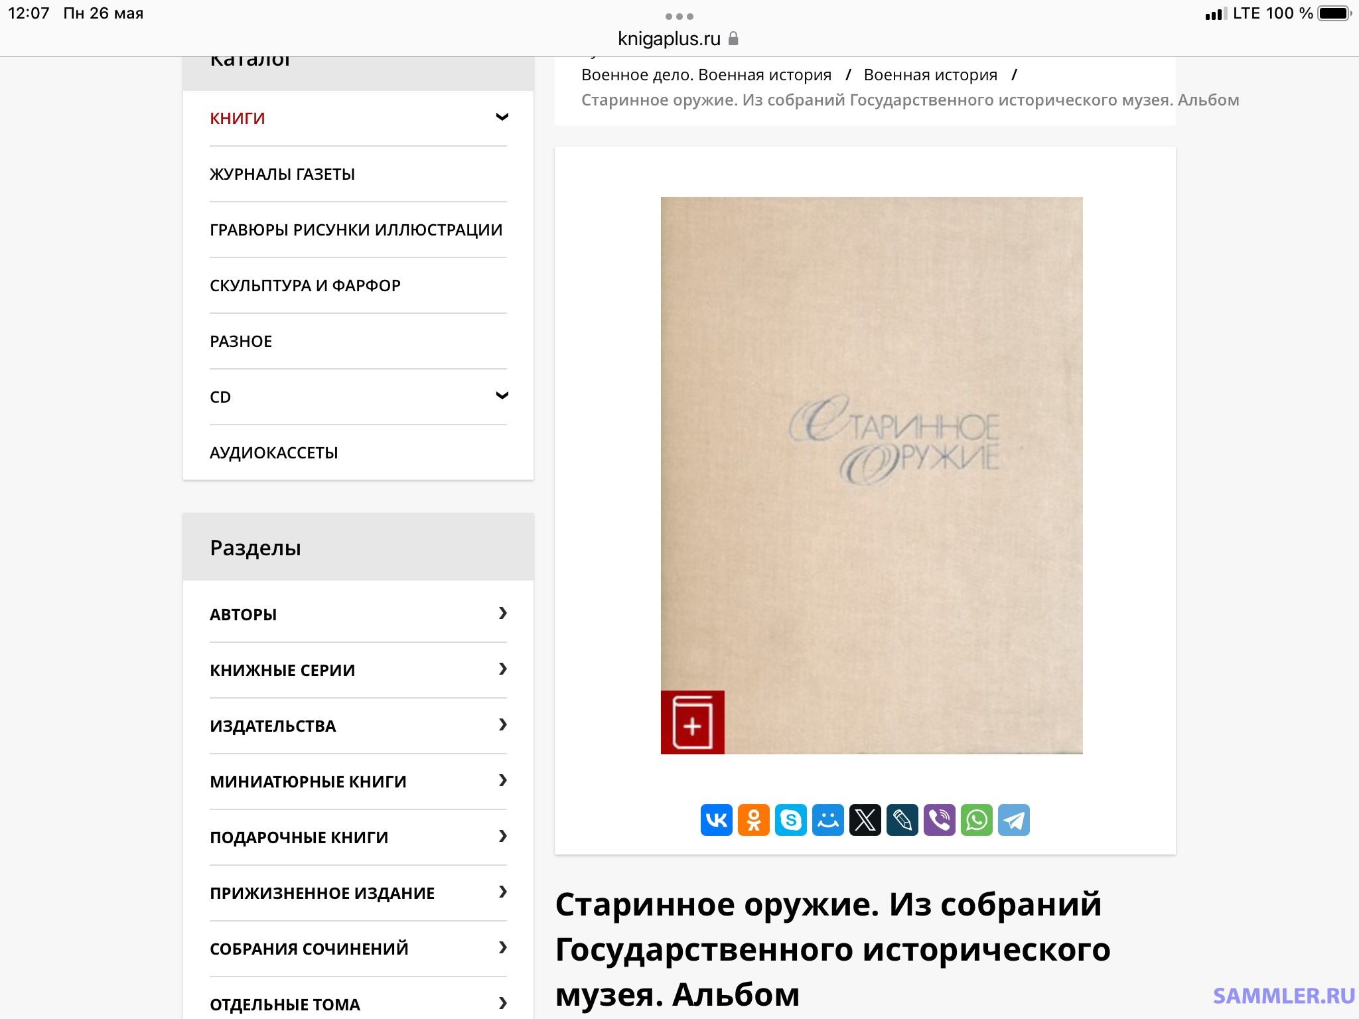Expand the КНИГИ catalog dropdown

(502, 117)
